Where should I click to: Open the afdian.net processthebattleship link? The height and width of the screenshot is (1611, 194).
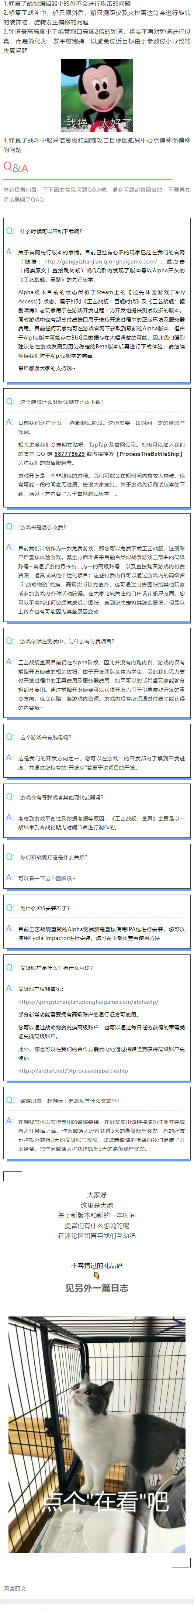click(x=73, y=1070)
